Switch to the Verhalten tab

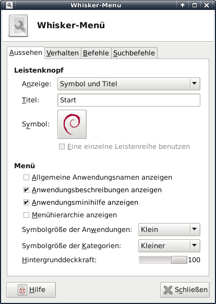[x=63, y=53]
